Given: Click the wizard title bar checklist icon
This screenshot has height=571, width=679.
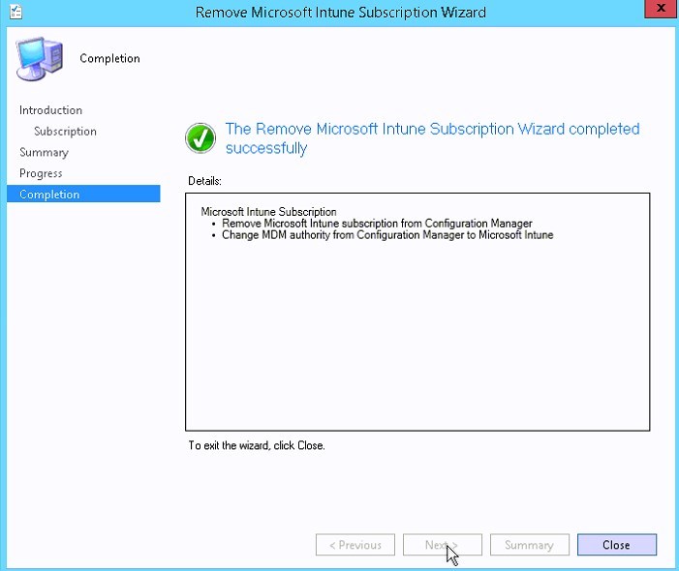Looking at the screenshot, I should [x=16, y=12].
